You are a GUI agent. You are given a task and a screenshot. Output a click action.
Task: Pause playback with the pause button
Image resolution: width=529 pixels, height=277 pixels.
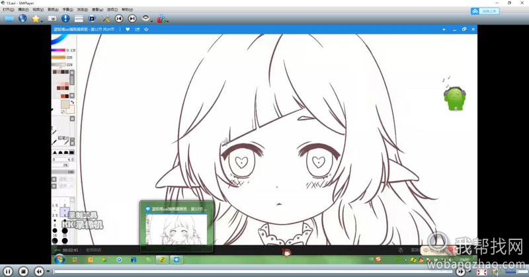point(8,271)
